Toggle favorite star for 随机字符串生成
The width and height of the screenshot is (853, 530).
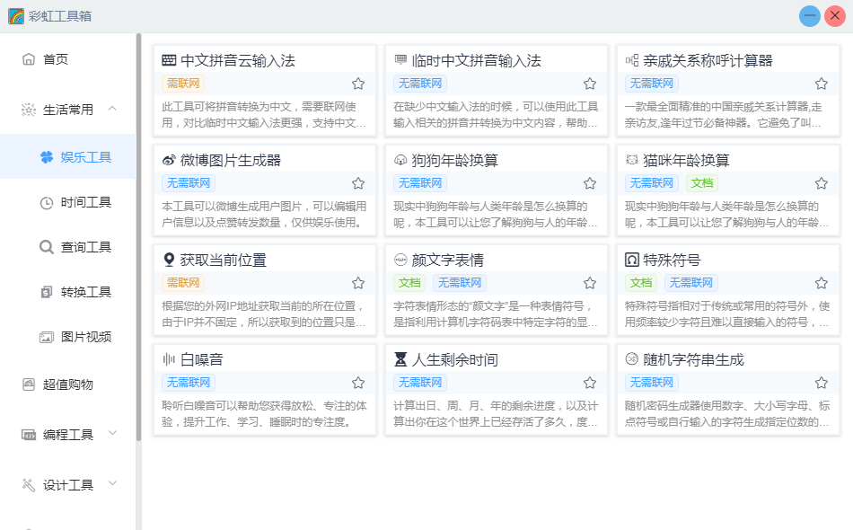point(822,383)
